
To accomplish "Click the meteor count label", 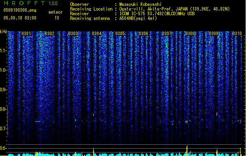I will tap(56, 12).
